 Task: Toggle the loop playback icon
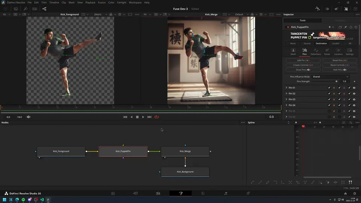click(156, 117)
